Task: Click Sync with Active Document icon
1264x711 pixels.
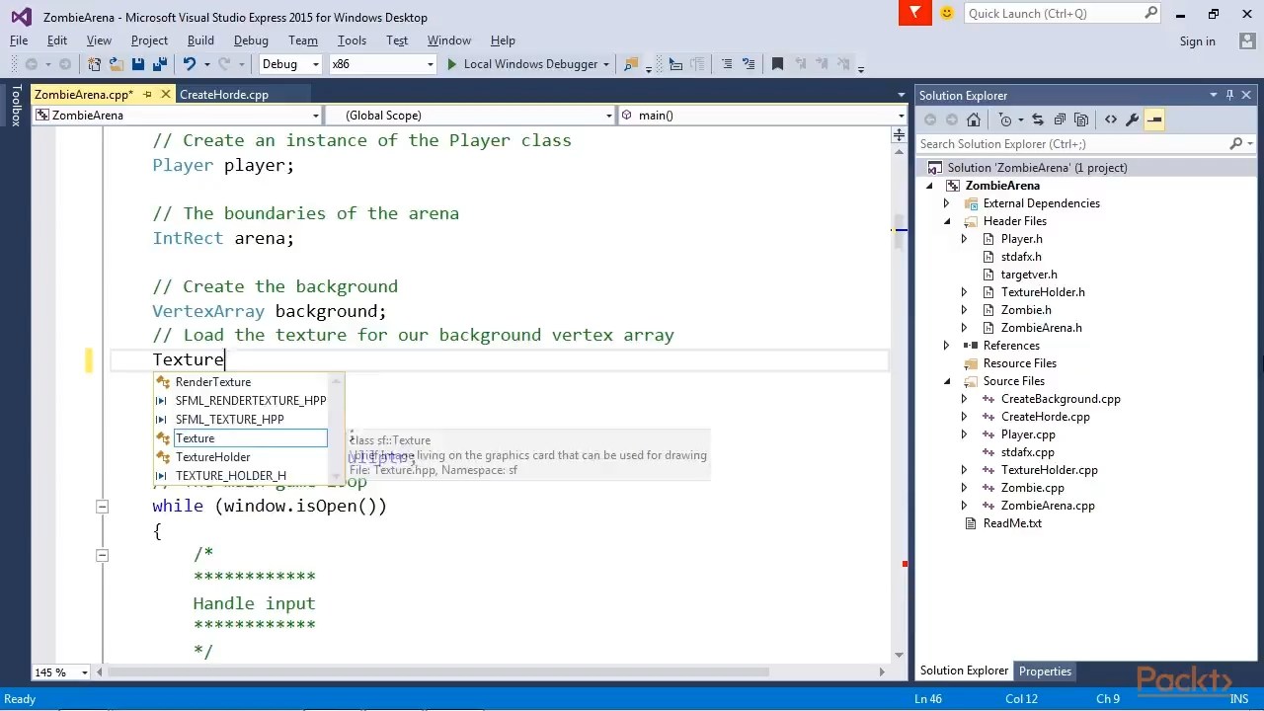Action: 1037,119
